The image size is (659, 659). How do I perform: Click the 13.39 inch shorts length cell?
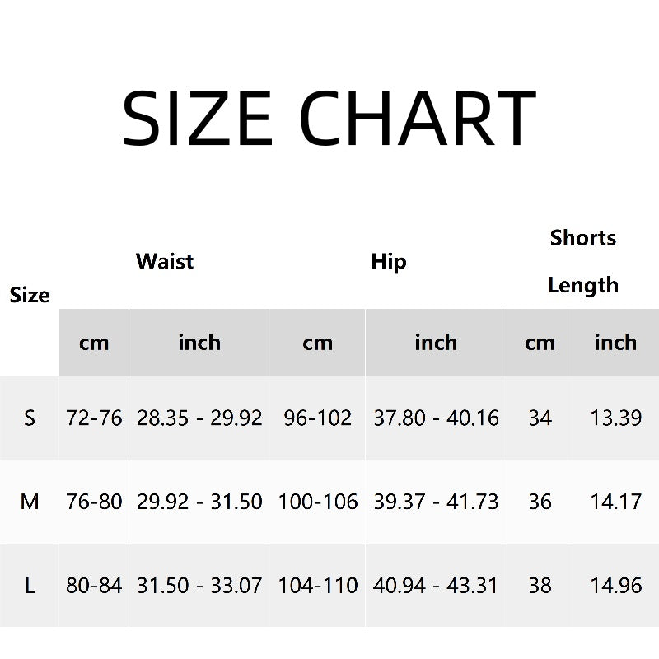(615, 418)
